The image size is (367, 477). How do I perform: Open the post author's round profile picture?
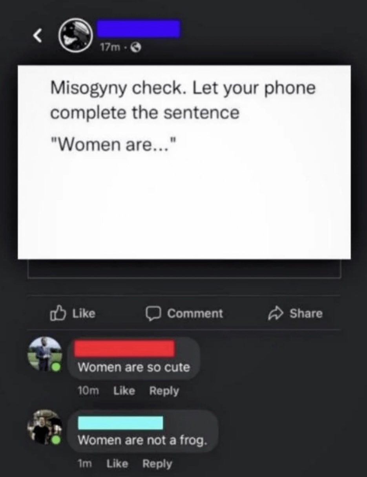coord(76,35)
